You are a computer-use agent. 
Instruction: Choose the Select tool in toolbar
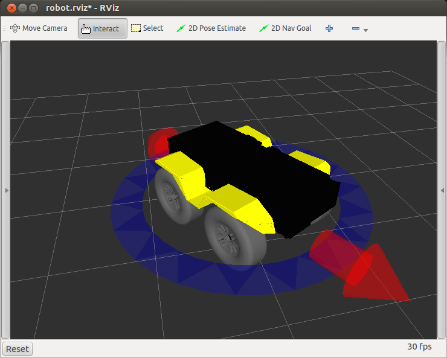point(147,28)
